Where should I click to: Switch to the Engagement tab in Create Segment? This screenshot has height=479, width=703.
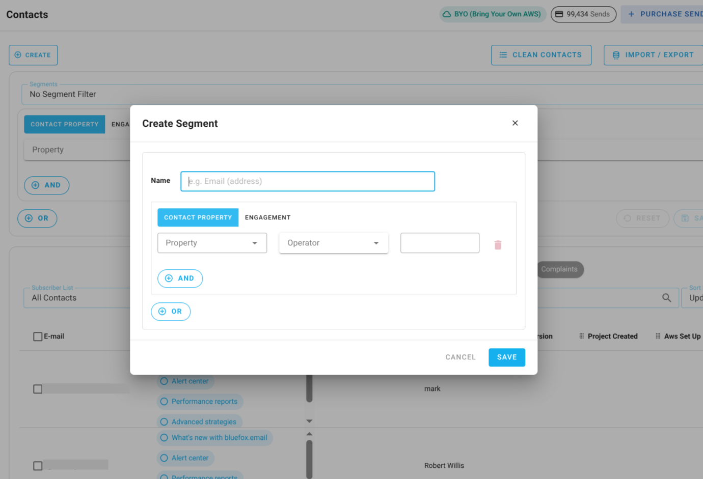(267, 217)
